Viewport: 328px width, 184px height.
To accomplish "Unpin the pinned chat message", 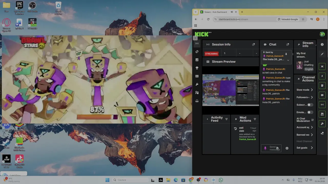I will [286, 54].
